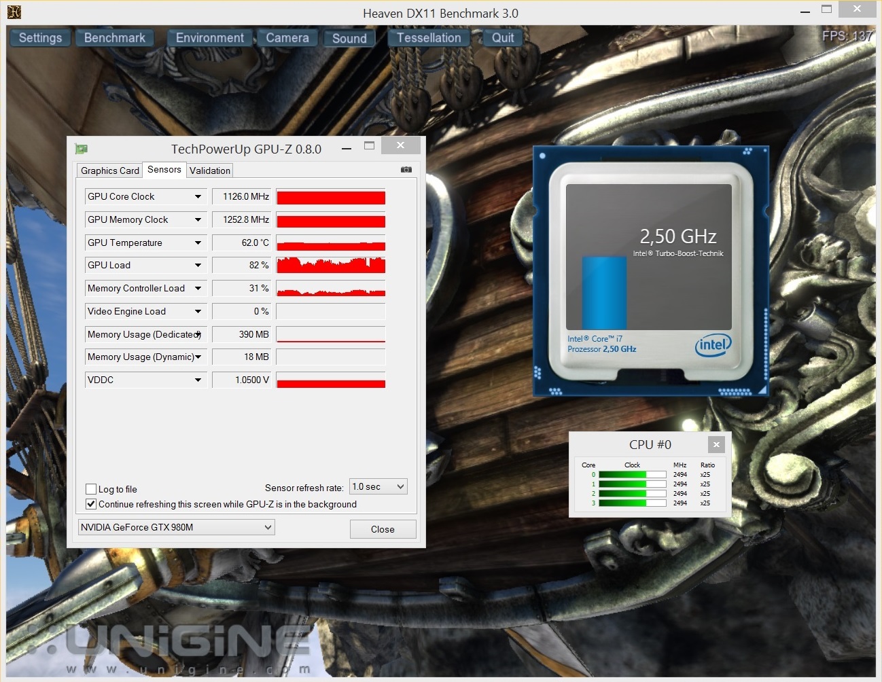This screenshot has height=682, width=882.
Task: Select the Sensors tab
Action: pos(164,169)
